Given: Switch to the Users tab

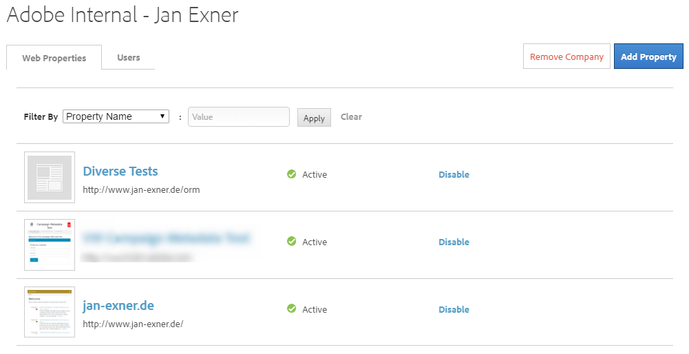Looking at the screenshot, I should pyautogui.click(x=129, y=58).
